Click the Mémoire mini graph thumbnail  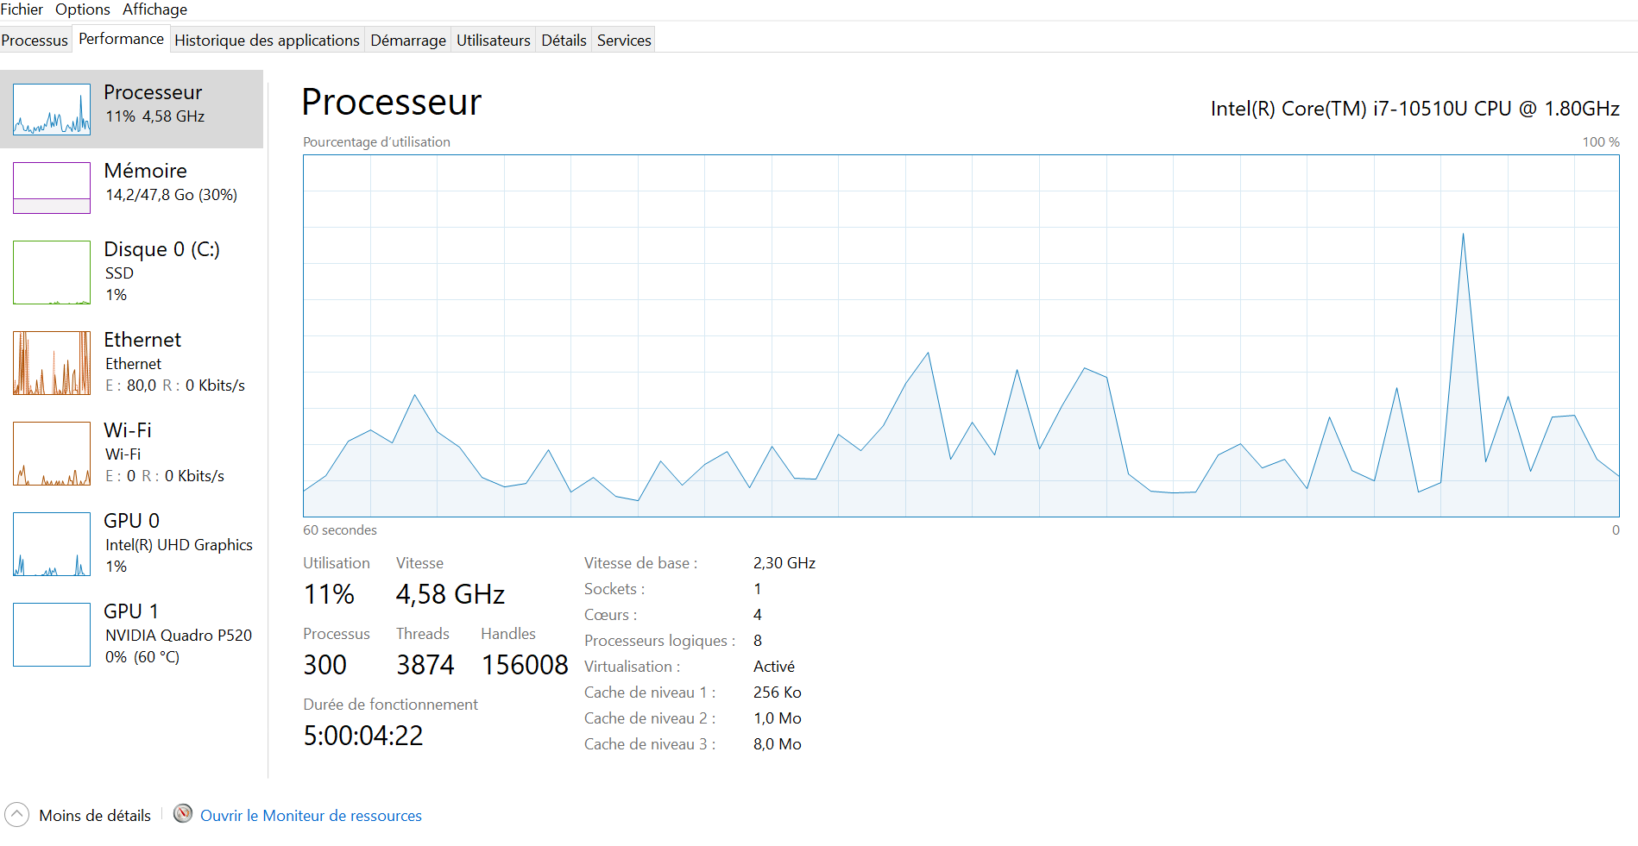[52, 188]
